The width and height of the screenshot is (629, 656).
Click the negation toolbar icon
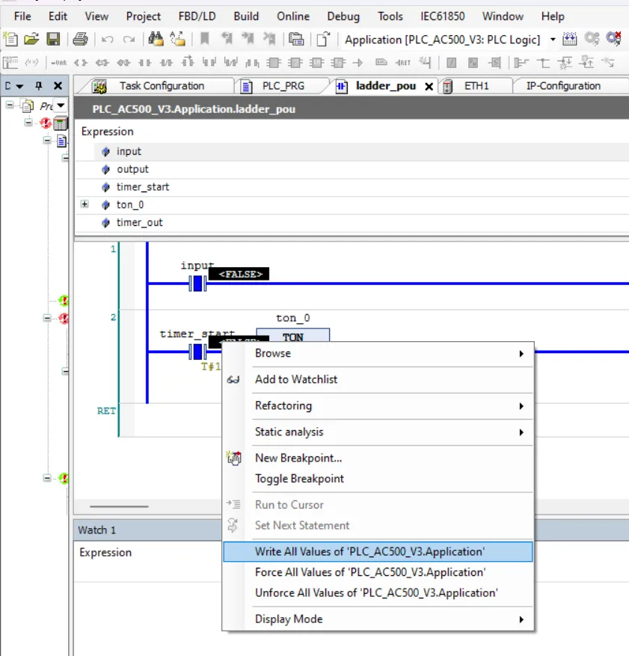[451, 63]
